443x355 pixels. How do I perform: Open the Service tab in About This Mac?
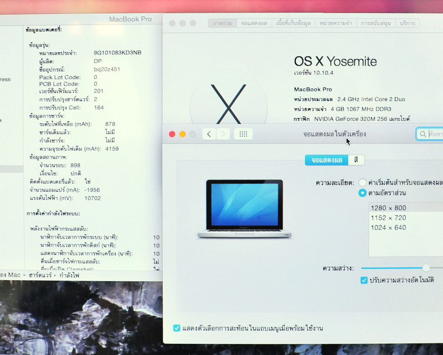click(x=407, y=23)
